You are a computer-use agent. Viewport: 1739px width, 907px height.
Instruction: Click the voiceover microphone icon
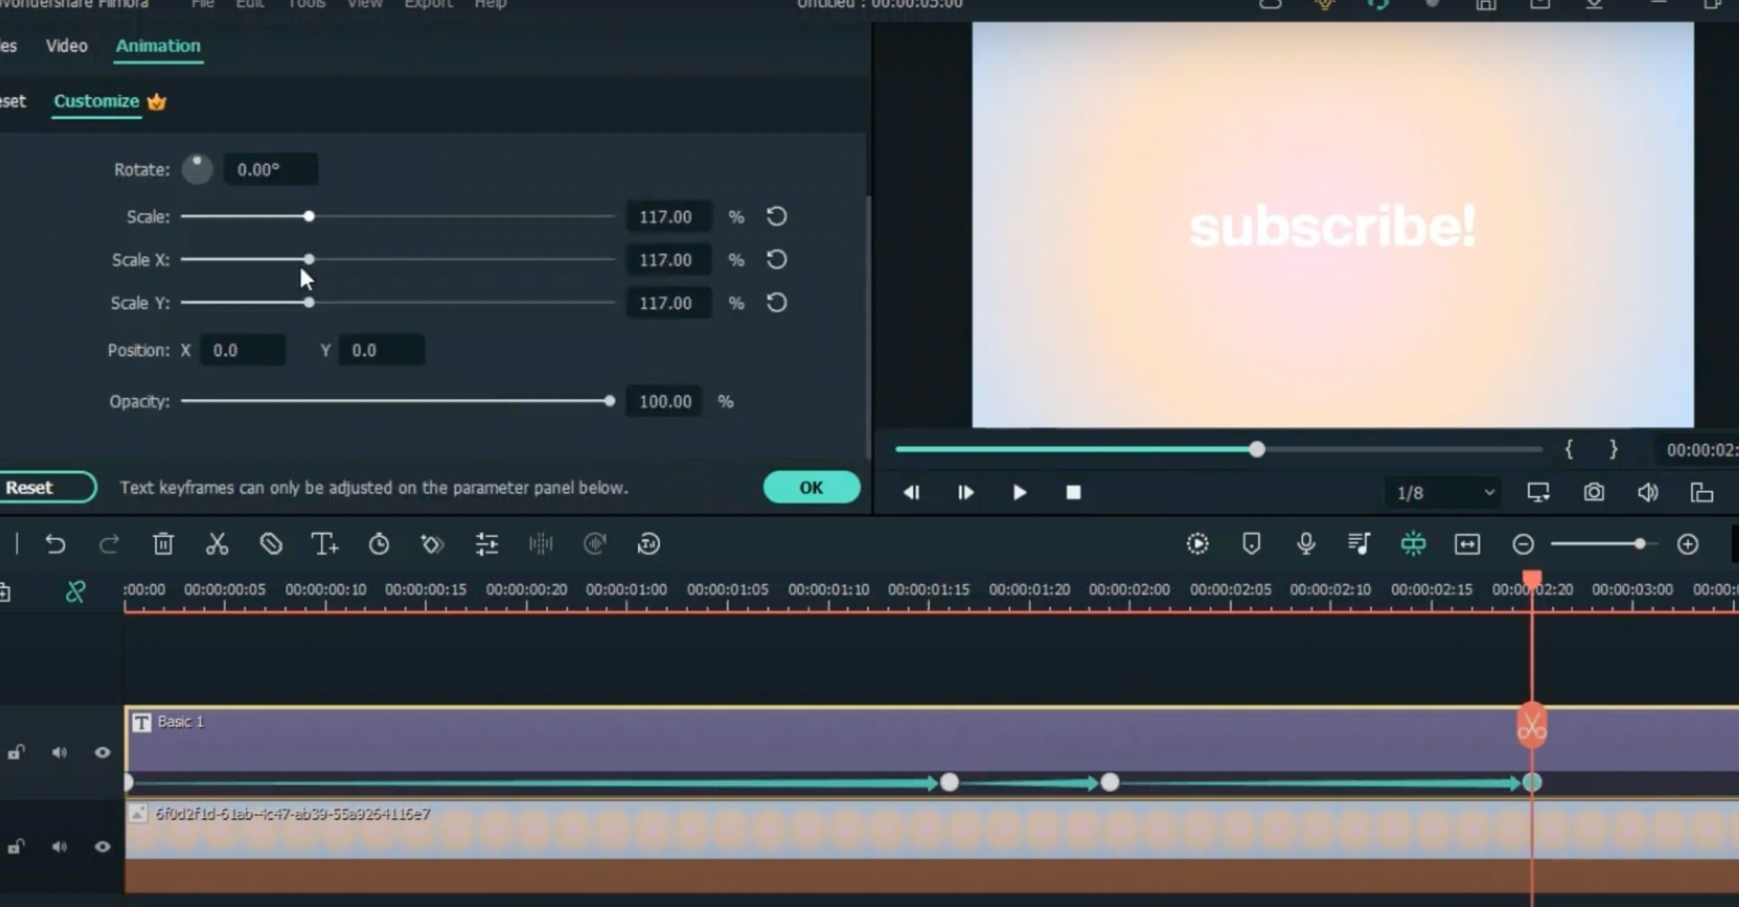click(x=1305, y=544)
